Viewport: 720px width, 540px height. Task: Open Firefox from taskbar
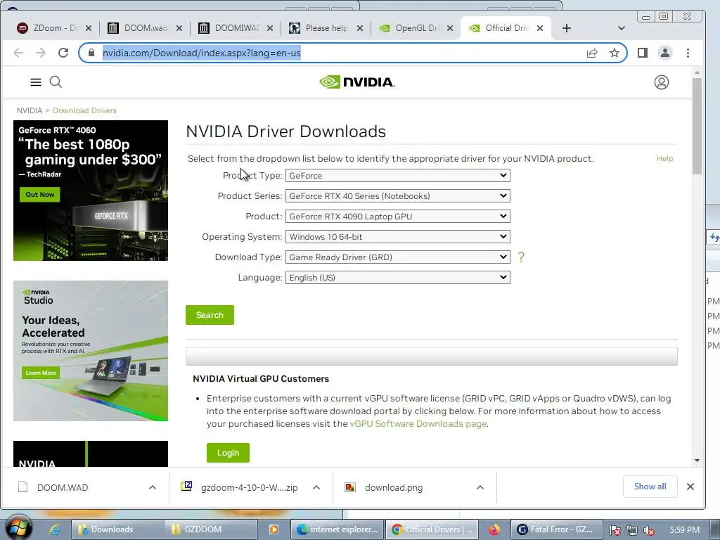[494, 529]
